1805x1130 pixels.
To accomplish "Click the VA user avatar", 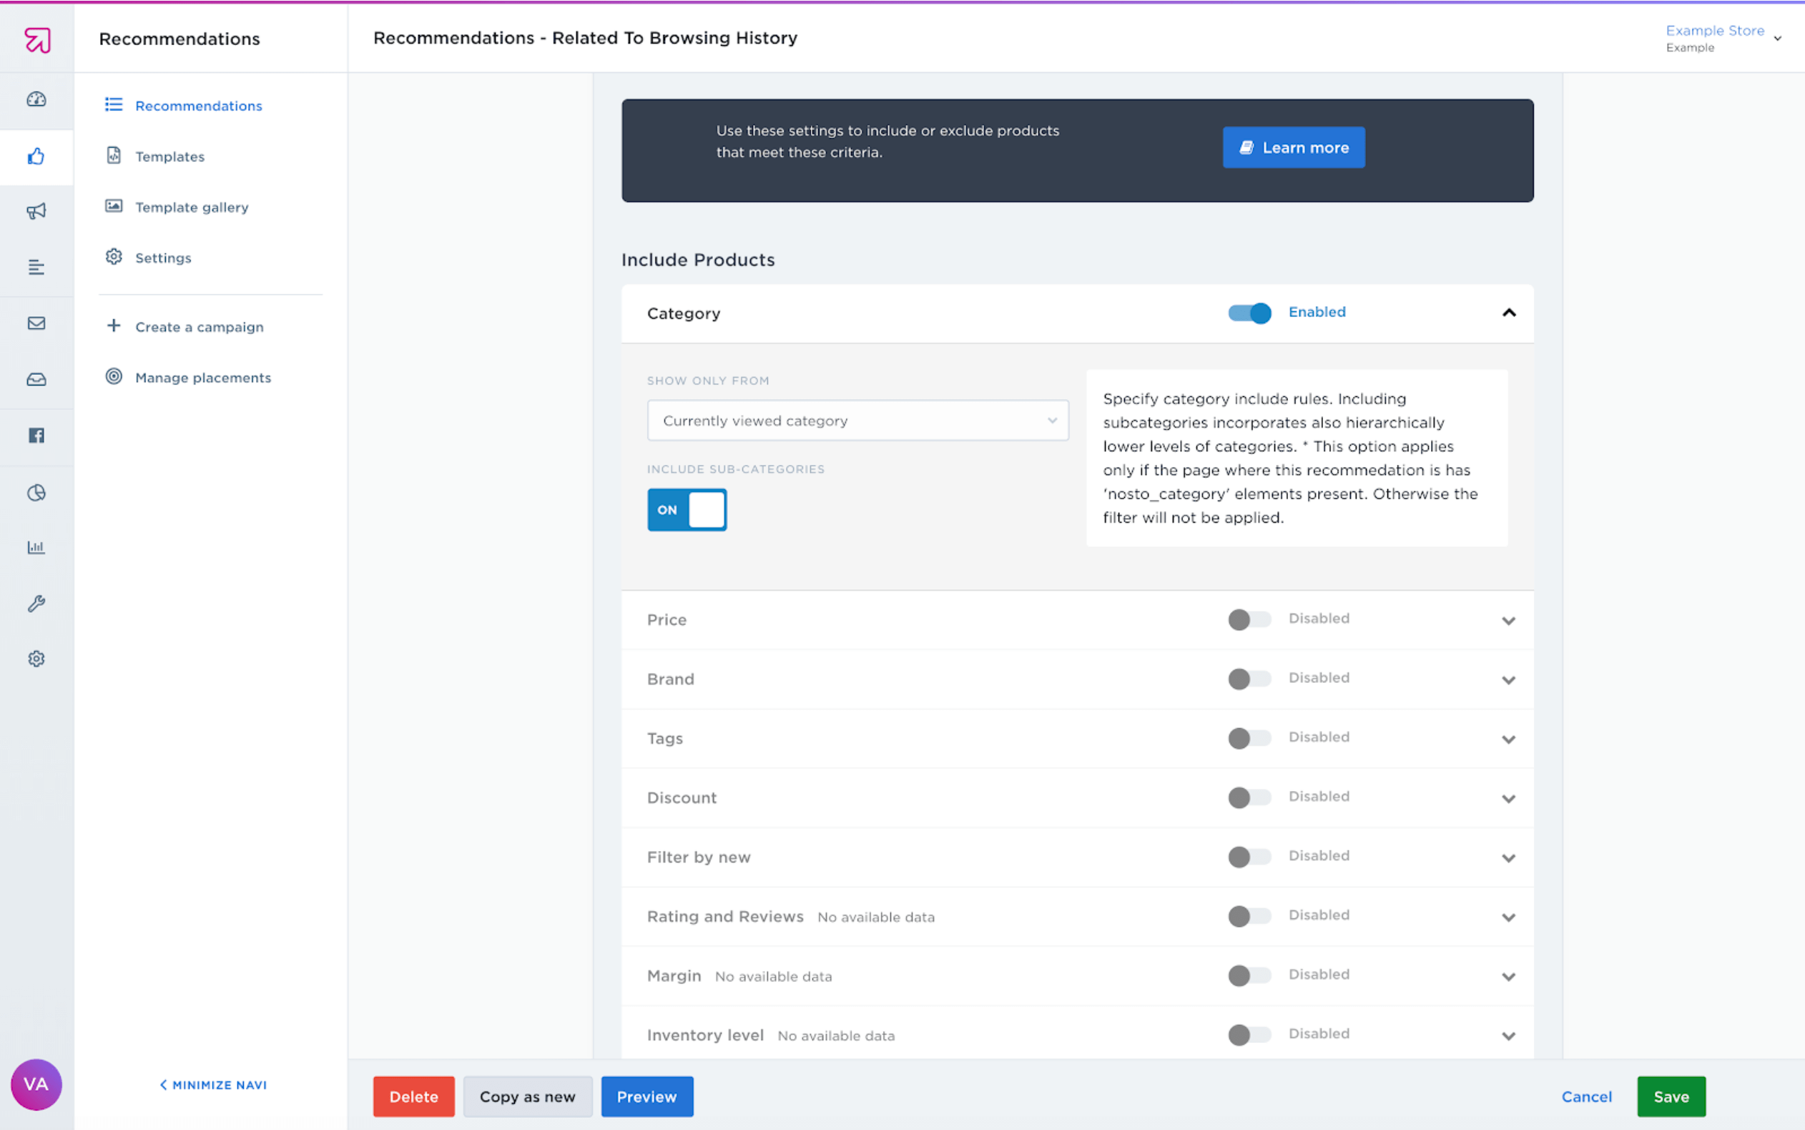I will [36, 1084].
